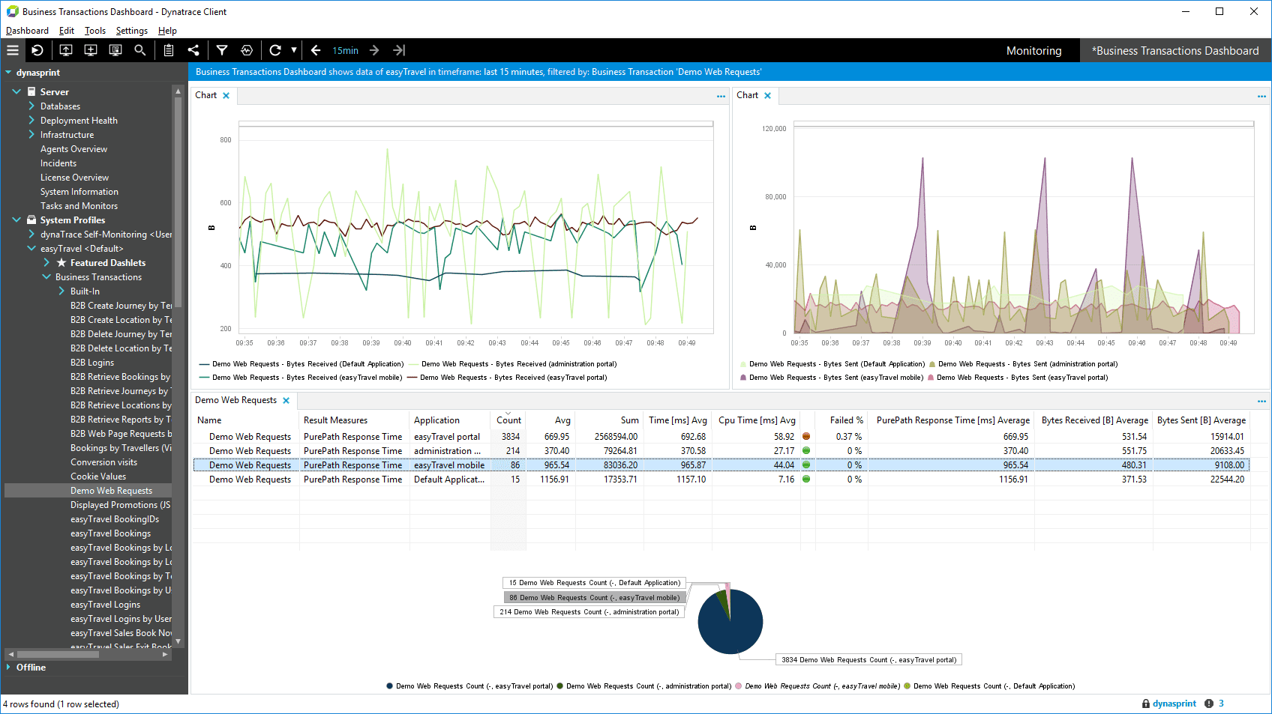Refresh the dashboard with reload icon

(x=275, y=50)
